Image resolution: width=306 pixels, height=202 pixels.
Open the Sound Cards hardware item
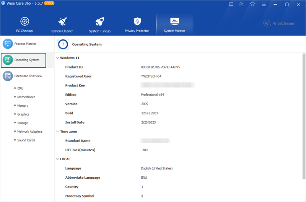coord(26,140)
